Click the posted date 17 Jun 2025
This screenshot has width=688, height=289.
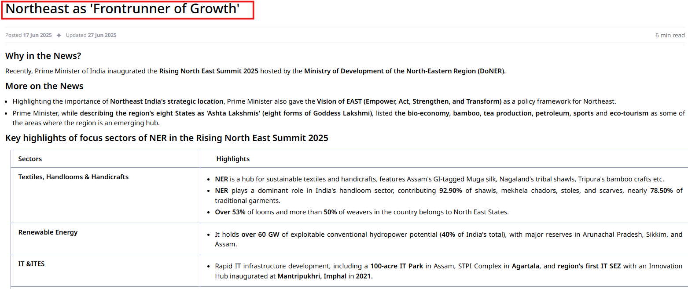37,35
